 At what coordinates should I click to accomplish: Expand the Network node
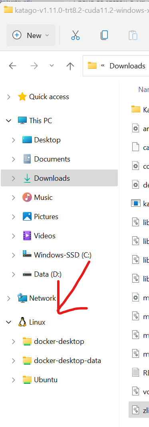(x=9, y=298)
